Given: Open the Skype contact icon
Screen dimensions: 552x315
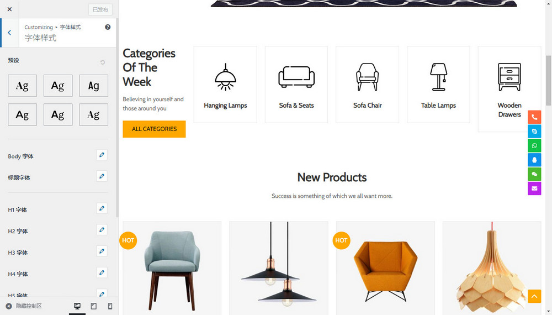Looking at the screenshot, I should (534, 131).
